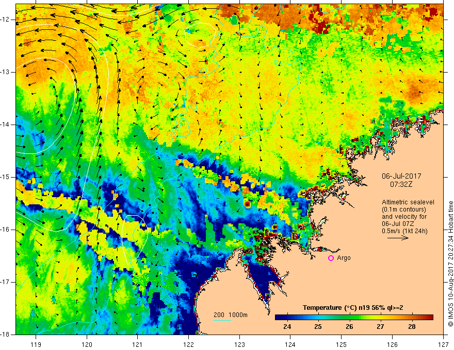The height and width of the screenshot is (350, 454).
Task: Click longitude label 122 on bottom axis
Action: click(188, 344)
